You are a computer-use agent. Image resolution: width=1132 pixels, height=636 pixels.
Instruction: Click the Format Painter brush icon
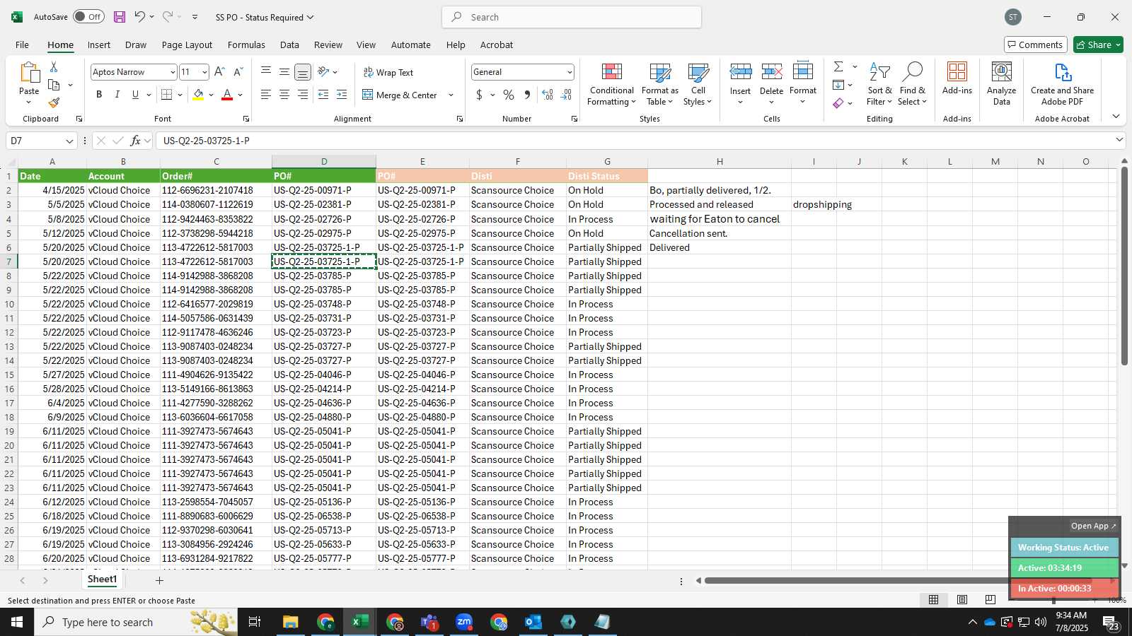coord(54,102)
